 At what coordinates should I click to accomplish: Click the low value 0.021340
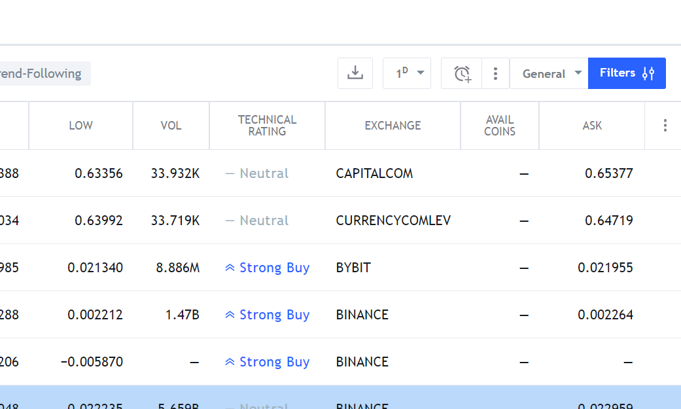95,268
